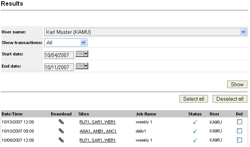250x147 pixels.
Task: Check Del box for 10/10/2007 12:09 row
Action: (239, 122)
